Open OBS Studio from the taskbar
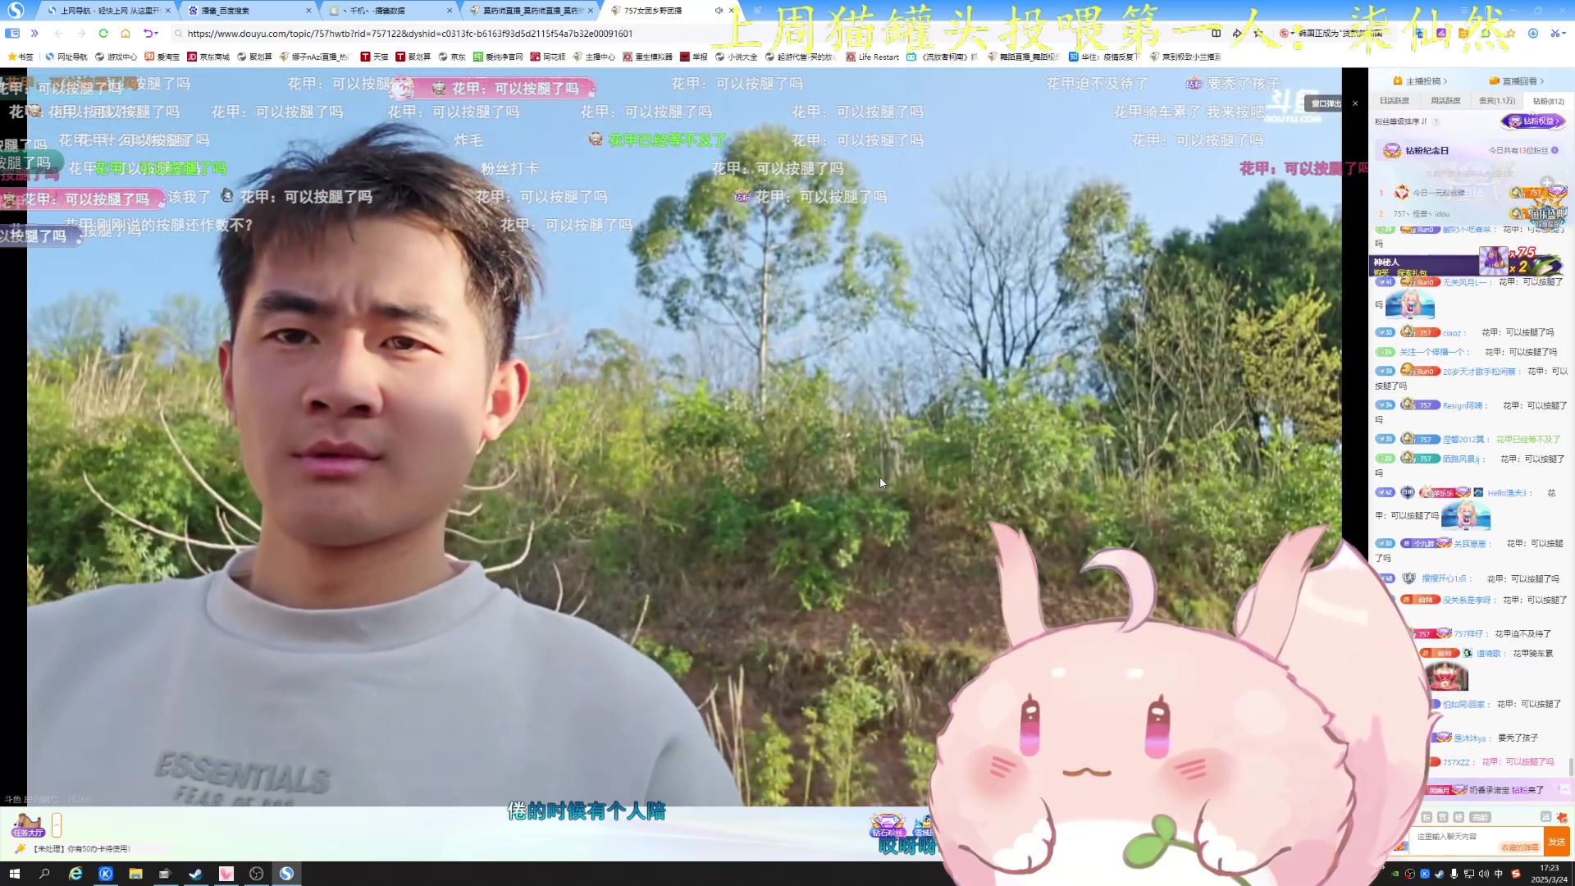This screenshot has height=886, width=1575. pos(256,874)
